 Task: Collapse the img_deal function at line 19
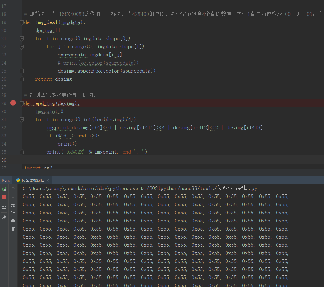coord(22,22)
